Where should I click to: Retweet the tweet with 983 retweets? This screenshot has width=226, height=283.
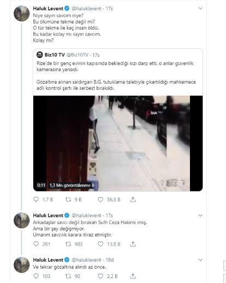click(x=68, y=244)
